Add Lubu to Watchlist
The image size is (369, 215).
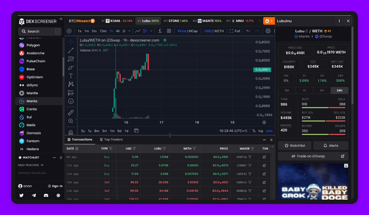[295, 145]
